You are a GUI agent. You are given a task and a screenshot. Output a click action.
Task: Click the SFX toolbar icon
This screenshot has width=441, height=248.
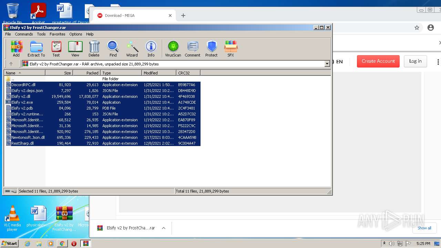click(231, 49)
